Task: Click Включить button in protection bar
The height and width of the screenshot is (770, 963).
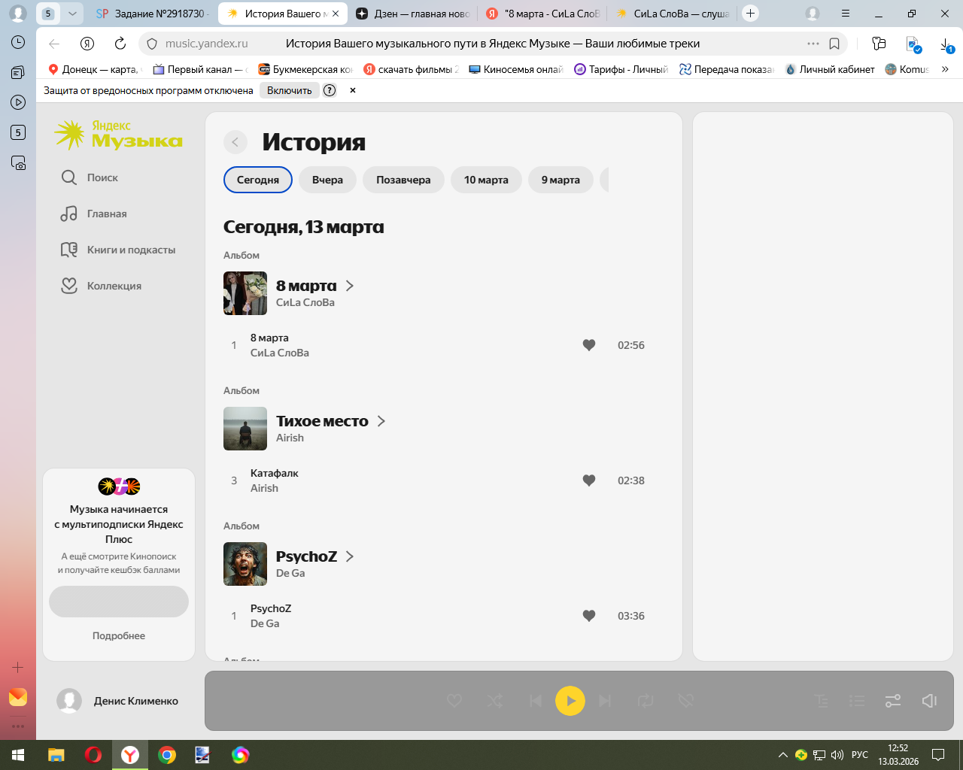Action: (289, 90)
